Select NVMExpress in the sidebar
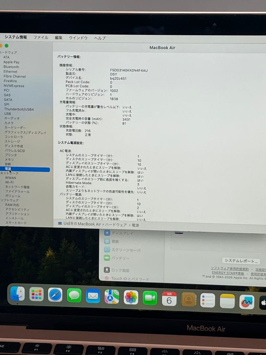 [14, 85]
